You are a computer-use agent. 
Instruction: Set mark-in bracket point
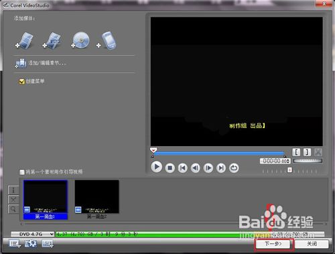(x=296, y=152)
